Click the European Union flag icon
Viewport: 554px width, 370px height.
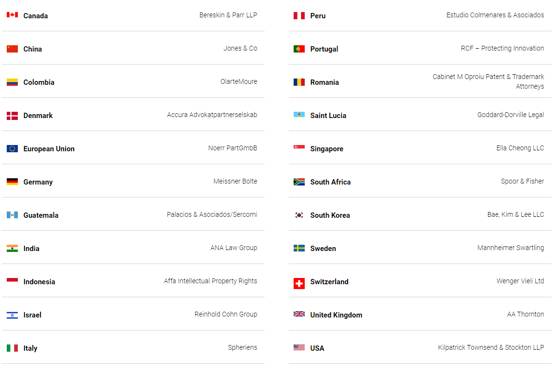(12, 148)
